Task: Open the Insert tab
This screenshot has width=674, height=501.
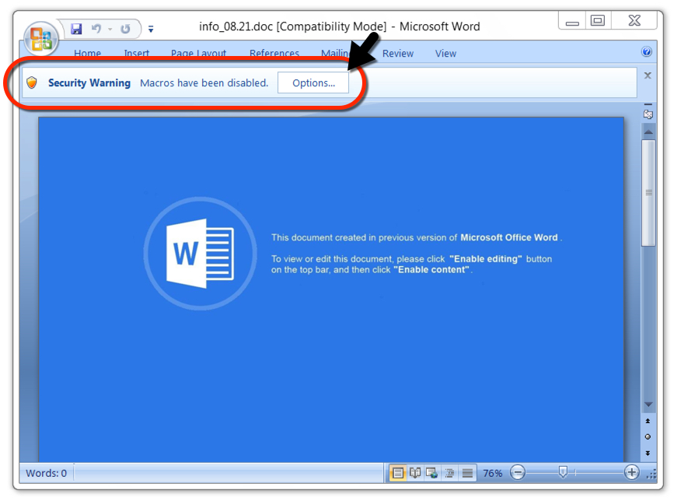Action: pos(137,54)
